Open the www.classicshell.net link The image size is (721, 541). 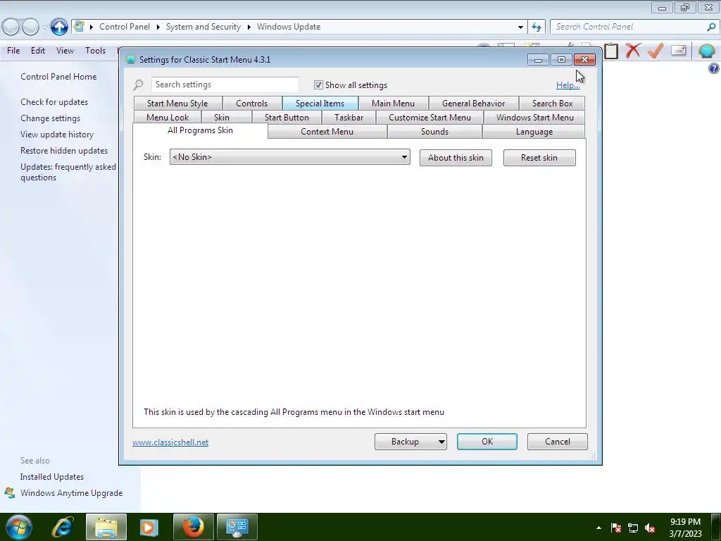pyautogui.click(x=170, y=442)
